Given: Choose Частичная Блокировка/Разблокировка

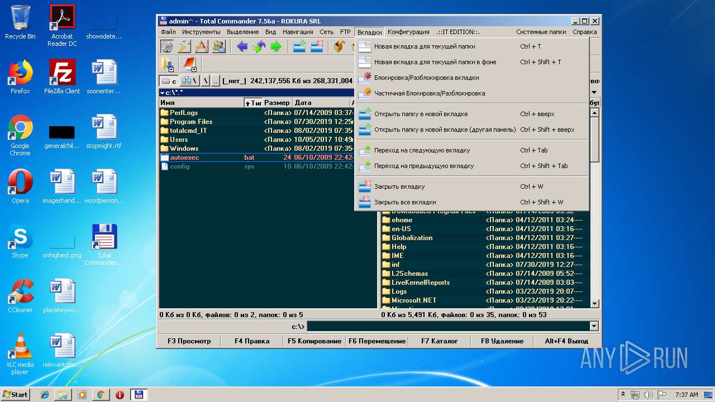Looking at the screenshot, I should [472, 93].
